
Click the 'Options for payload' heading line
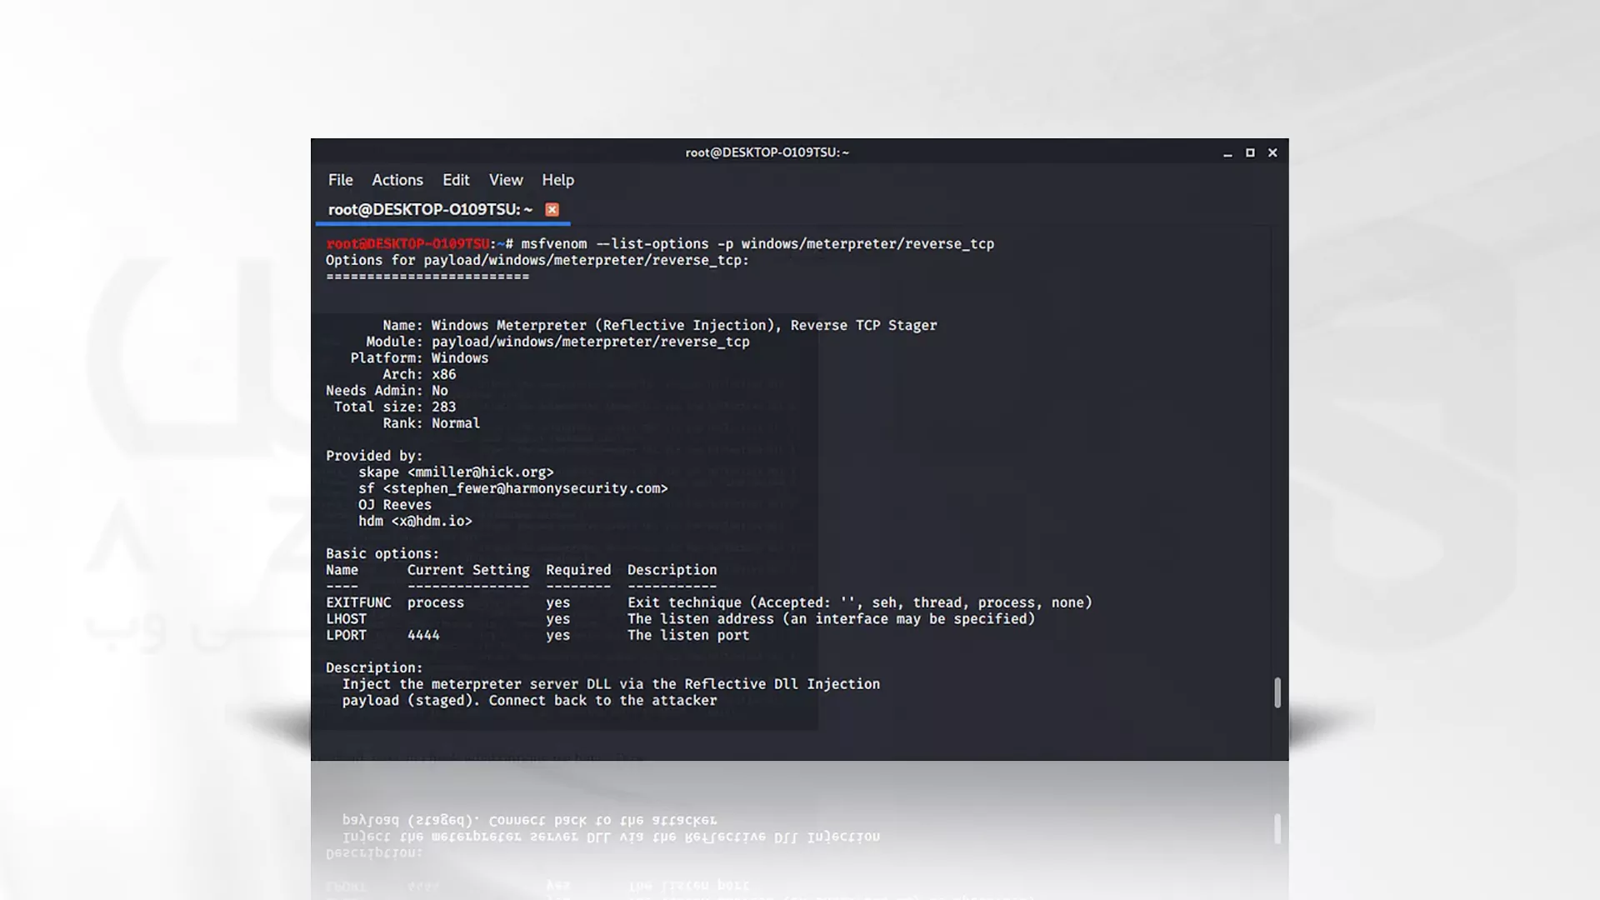pyautogui.click(x=537, y=260)
